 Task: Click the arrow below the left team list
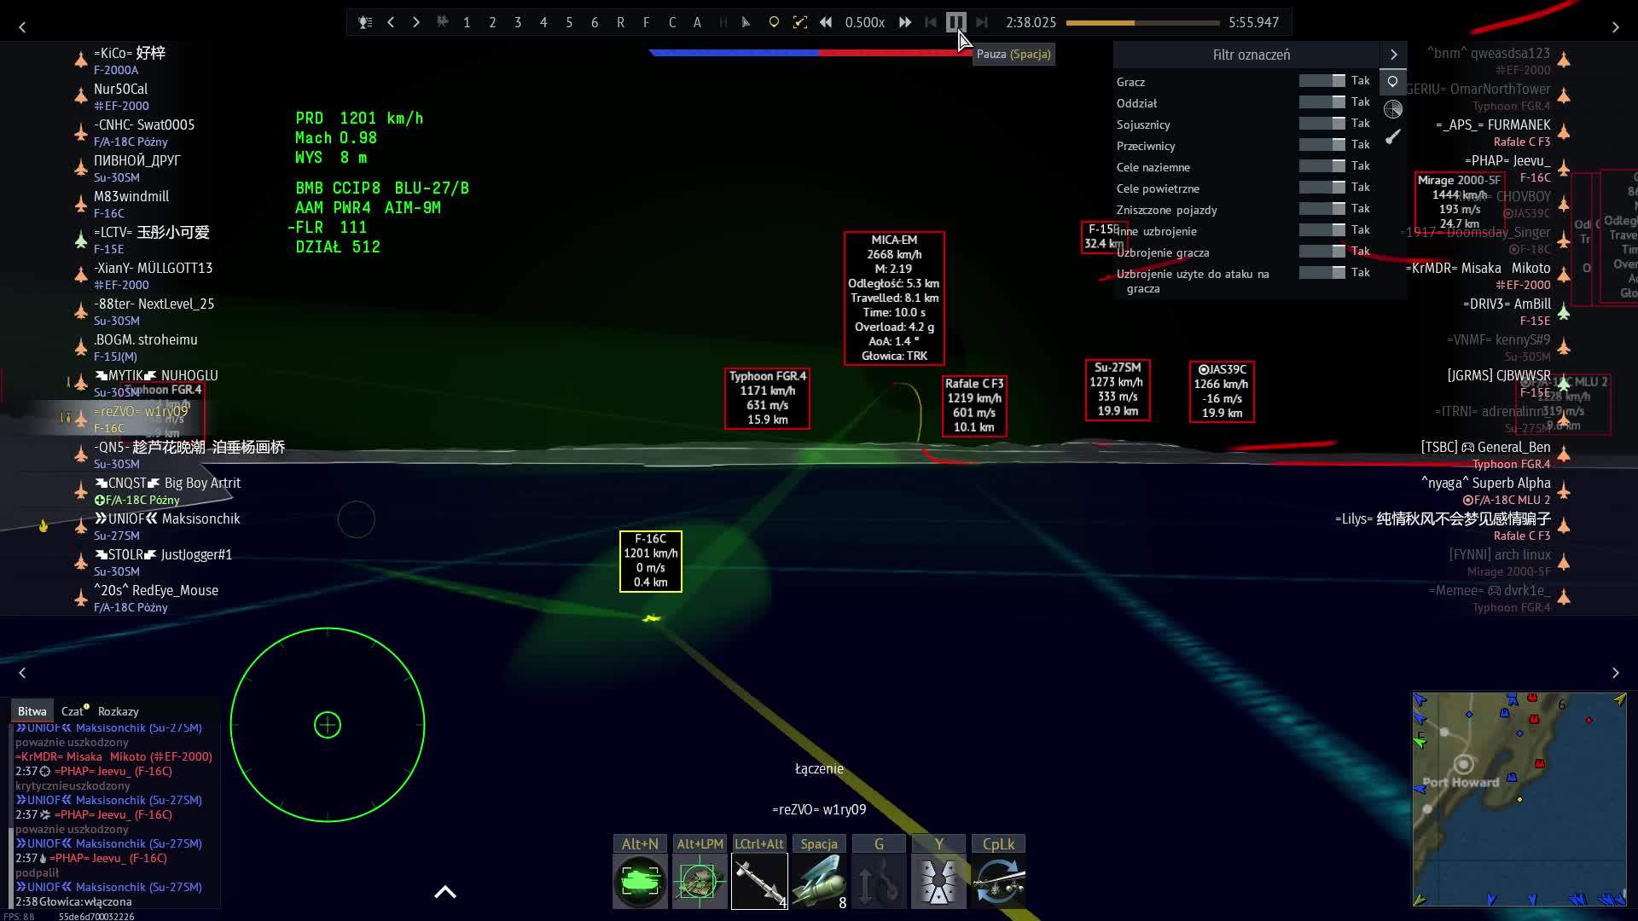(22, 673)
